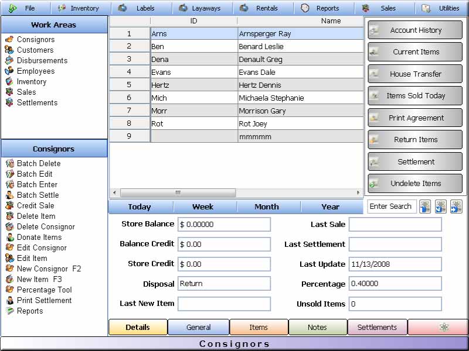Click the Print Agreement button
This screenshot has width=469, height=351.
tap(415, 118)
